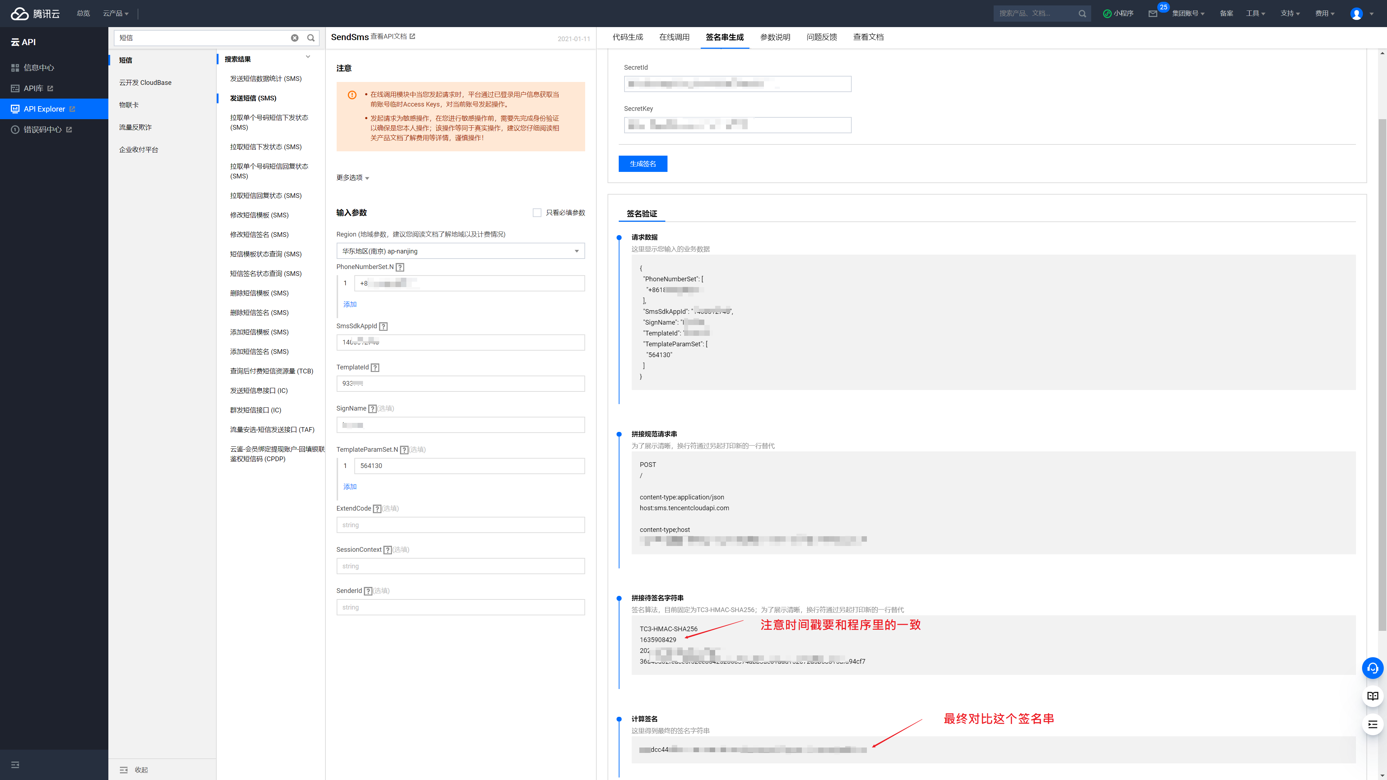Screen dimensions: 1387x780
Task: Click the SenderId input field
Action: [x=461, y=607]
